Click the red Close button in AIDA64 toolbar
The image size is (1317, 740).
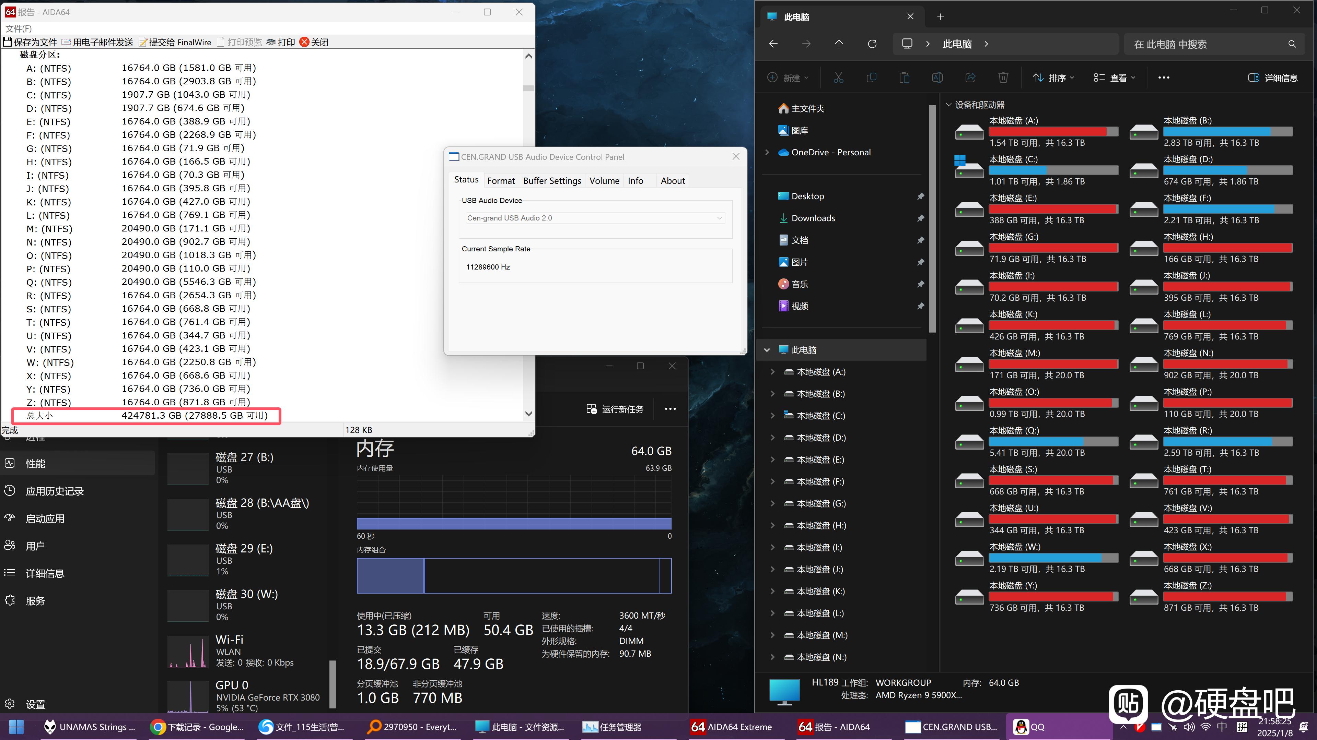(x=304, y=42)
